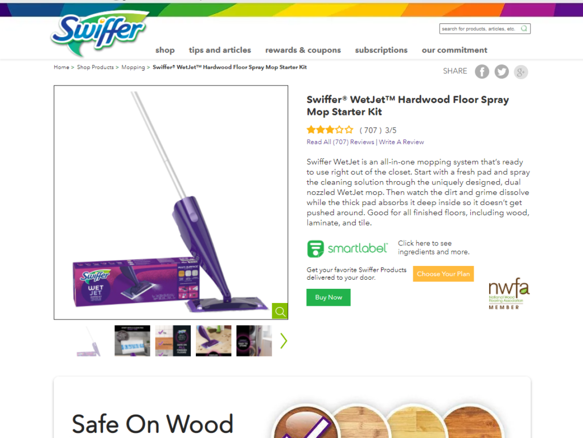Click the search magnifier icon
Viewport: 583px width, 438px height.
pyautogui.click(x=524, y=28)
